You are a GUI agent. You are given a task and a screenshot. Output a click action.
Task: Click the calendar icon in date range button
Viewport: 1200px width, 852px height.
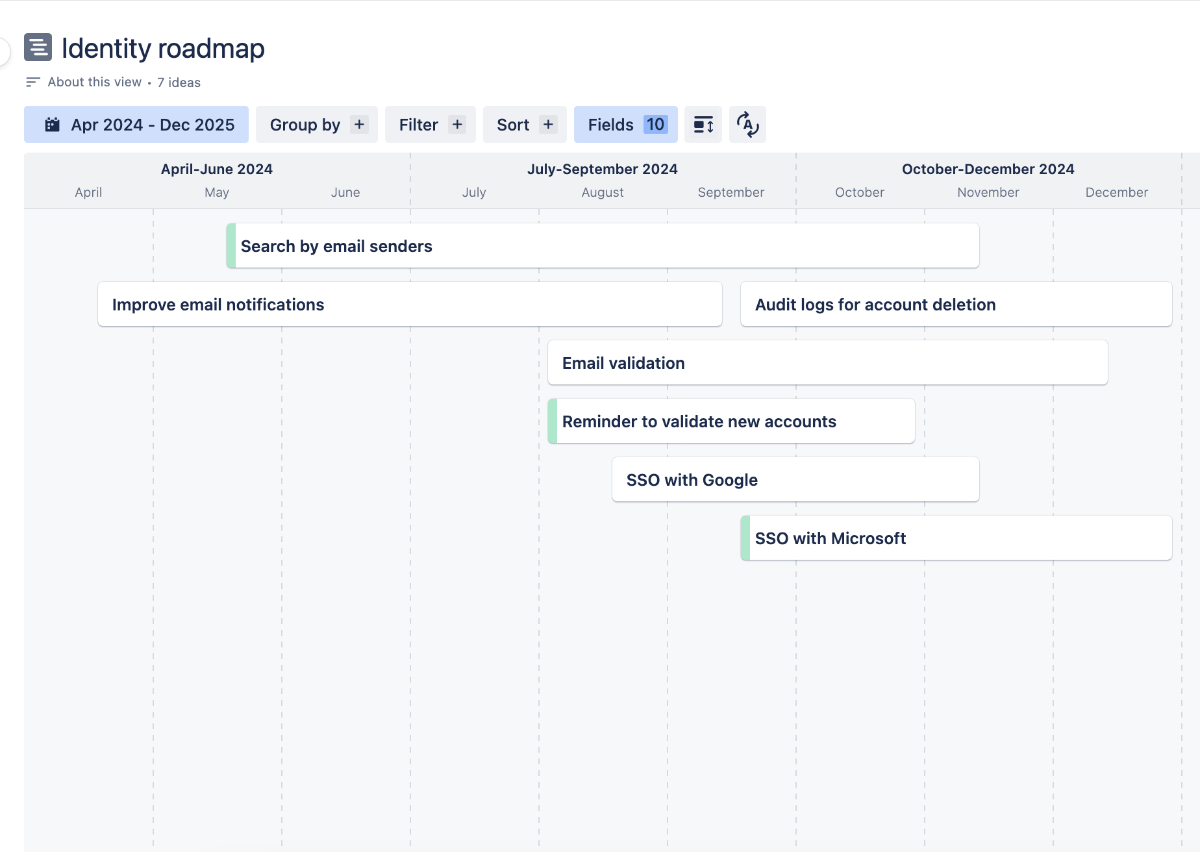click(x=52, y=125)
